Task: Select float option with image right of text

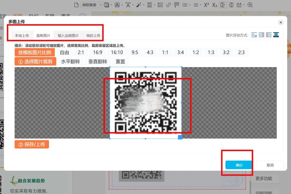Action: click(x=269, y=35)
